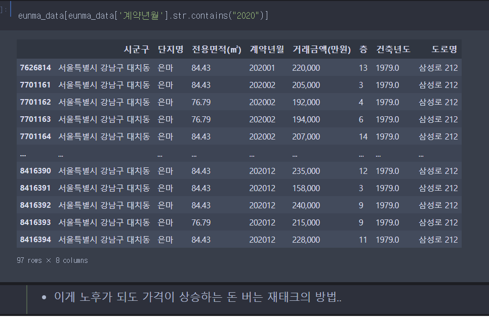Click price 228,000 in row 8416394
Screen dimensions: 489x317
[x=306, y=240]
